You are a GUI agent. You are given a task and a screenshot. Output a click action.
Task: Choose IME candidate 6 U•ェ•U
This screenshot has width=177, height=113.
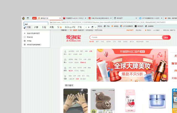pos(70,27)
